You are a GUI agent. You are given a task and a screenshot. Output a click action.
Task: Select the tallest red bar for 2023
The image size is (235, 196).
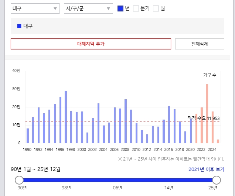click(207, 114)
